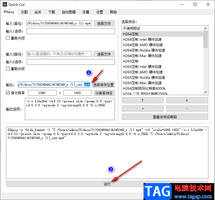Click the 输出 path field
The height and width of the screenshot is (200, 215).
pos(54,85)
